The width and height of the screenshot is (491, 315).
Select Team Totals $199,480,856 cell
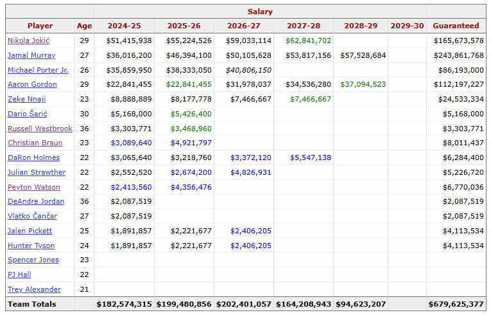(184, 304)
